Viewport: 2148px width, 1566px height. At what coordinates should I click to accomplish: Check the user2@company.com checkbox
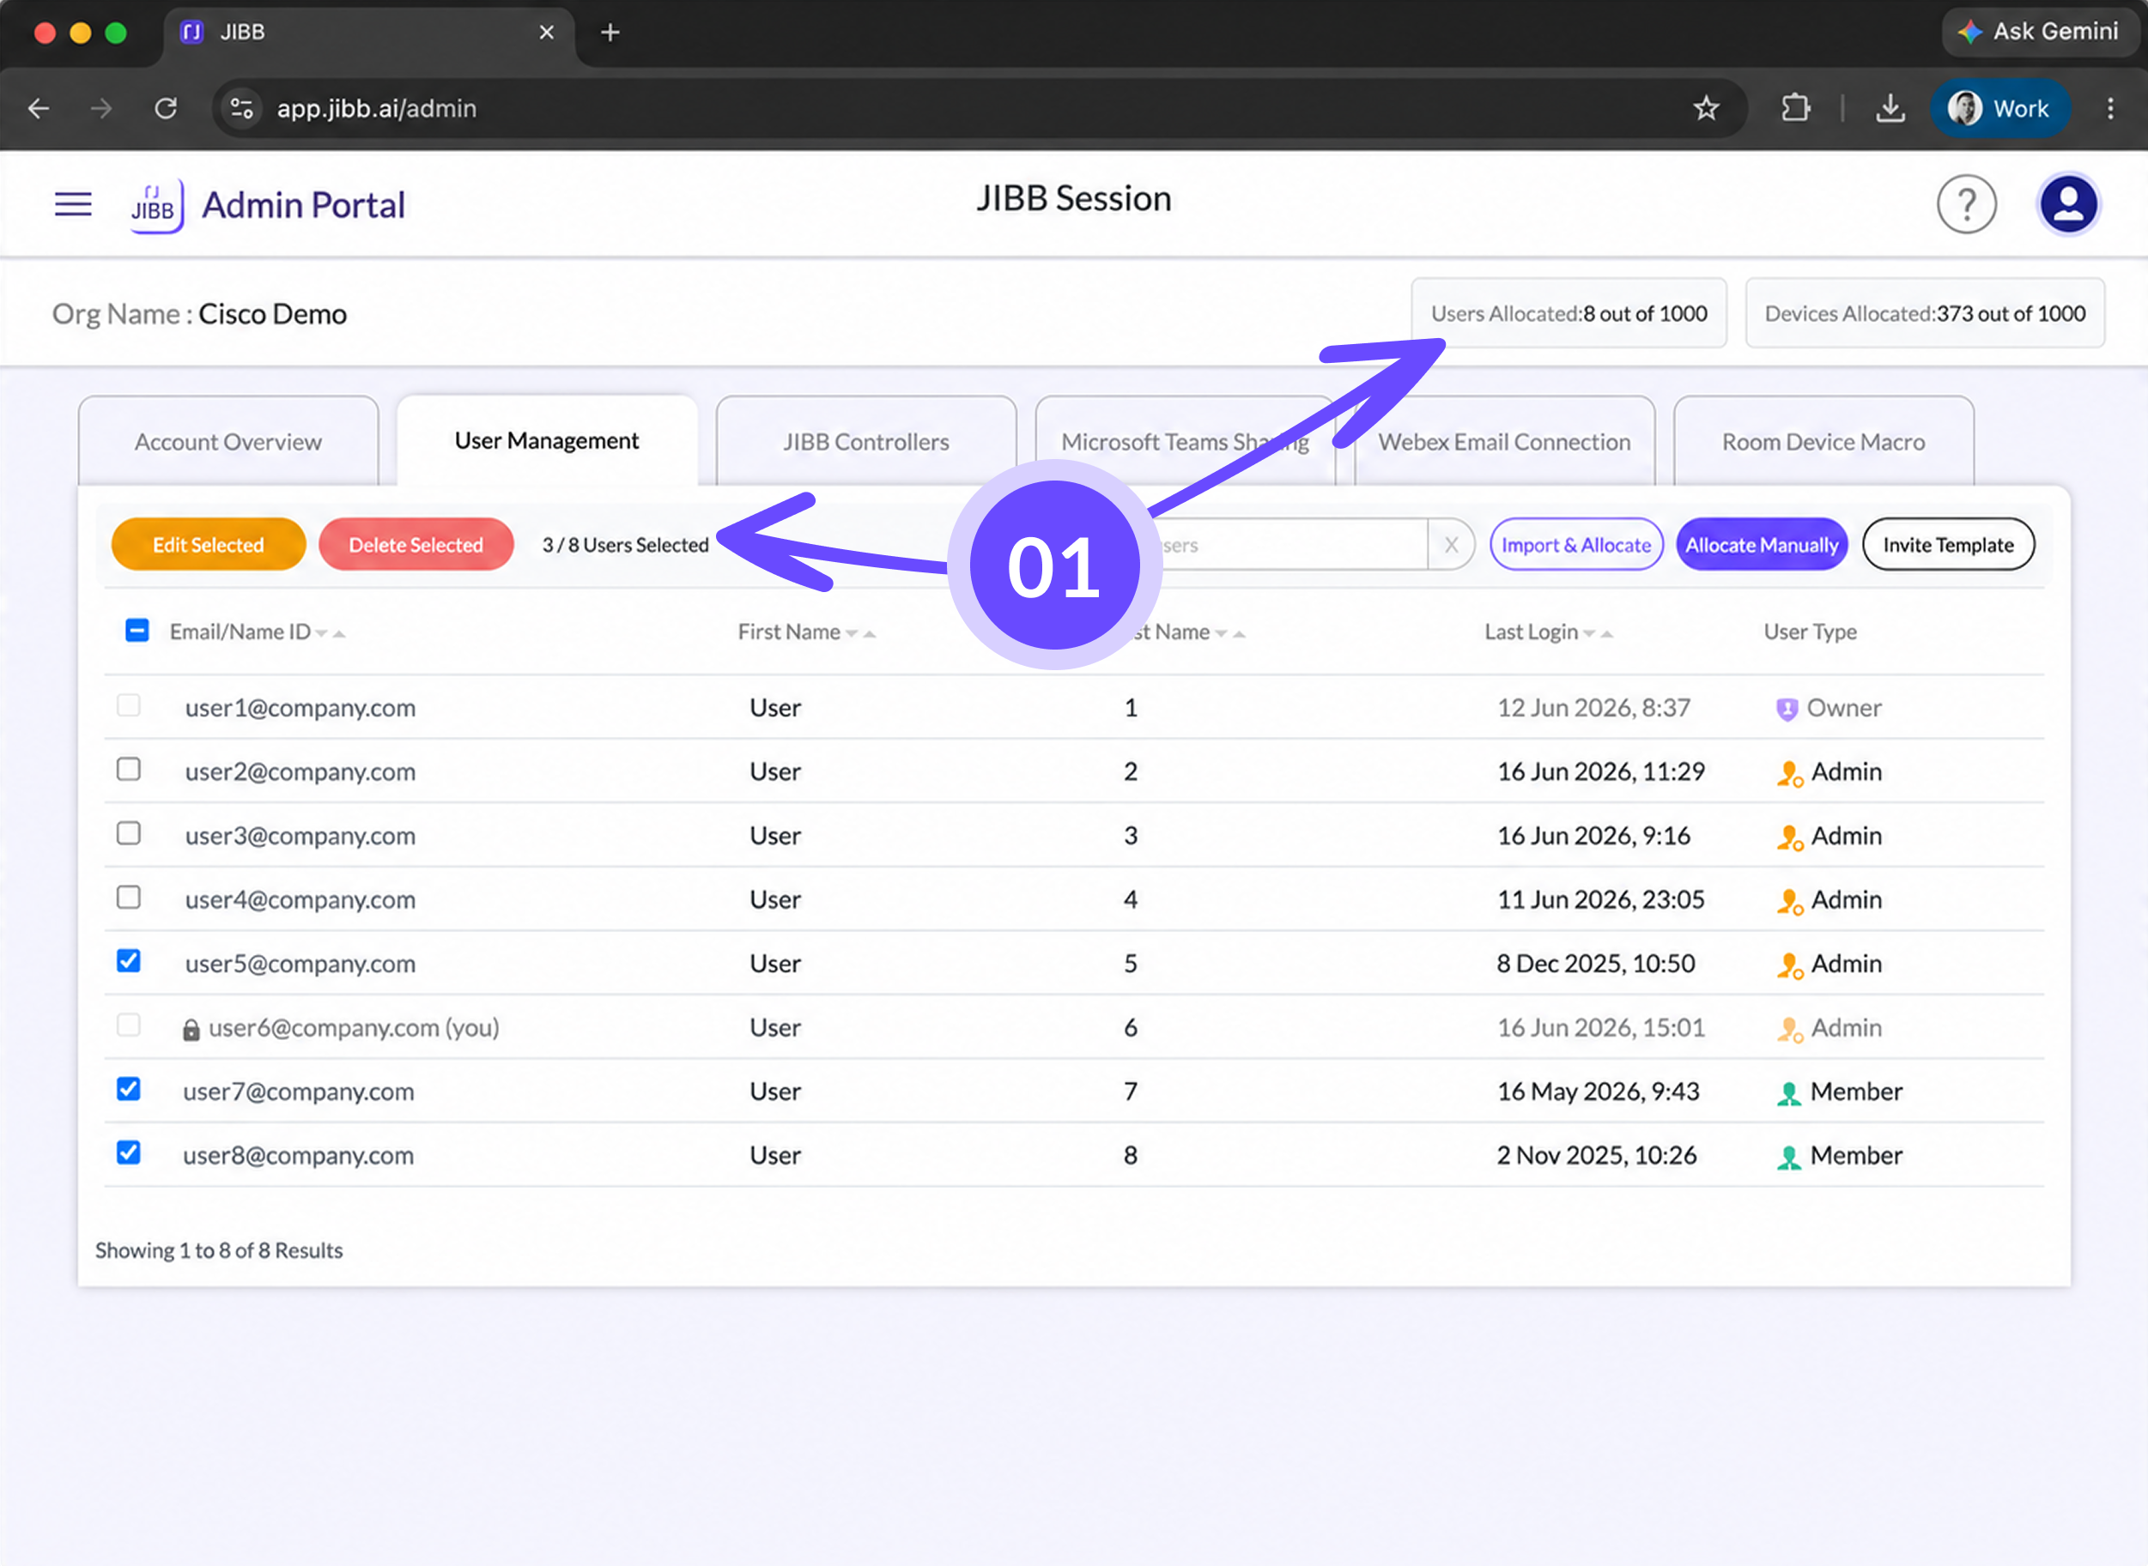[128, 769]
